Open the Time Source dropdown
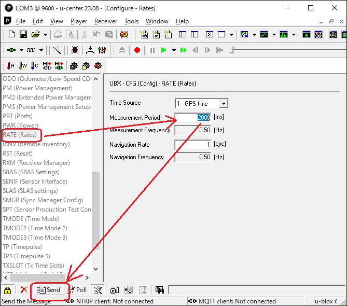This screenshot has width=347, height=306. (x=224, y=104)
